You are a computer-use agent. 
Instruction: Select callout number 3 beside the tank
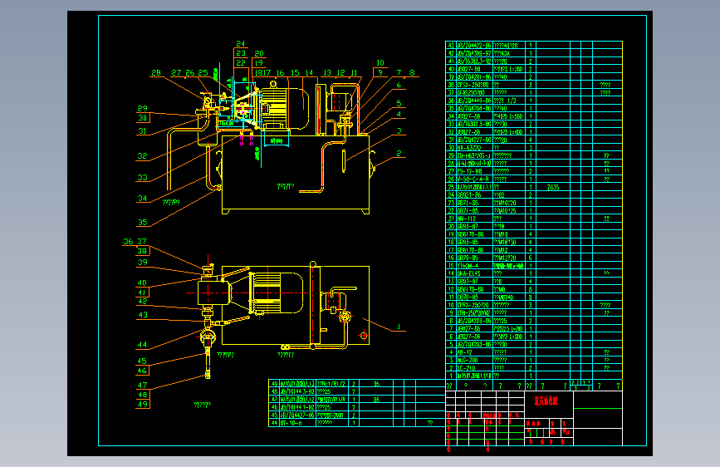399,131
